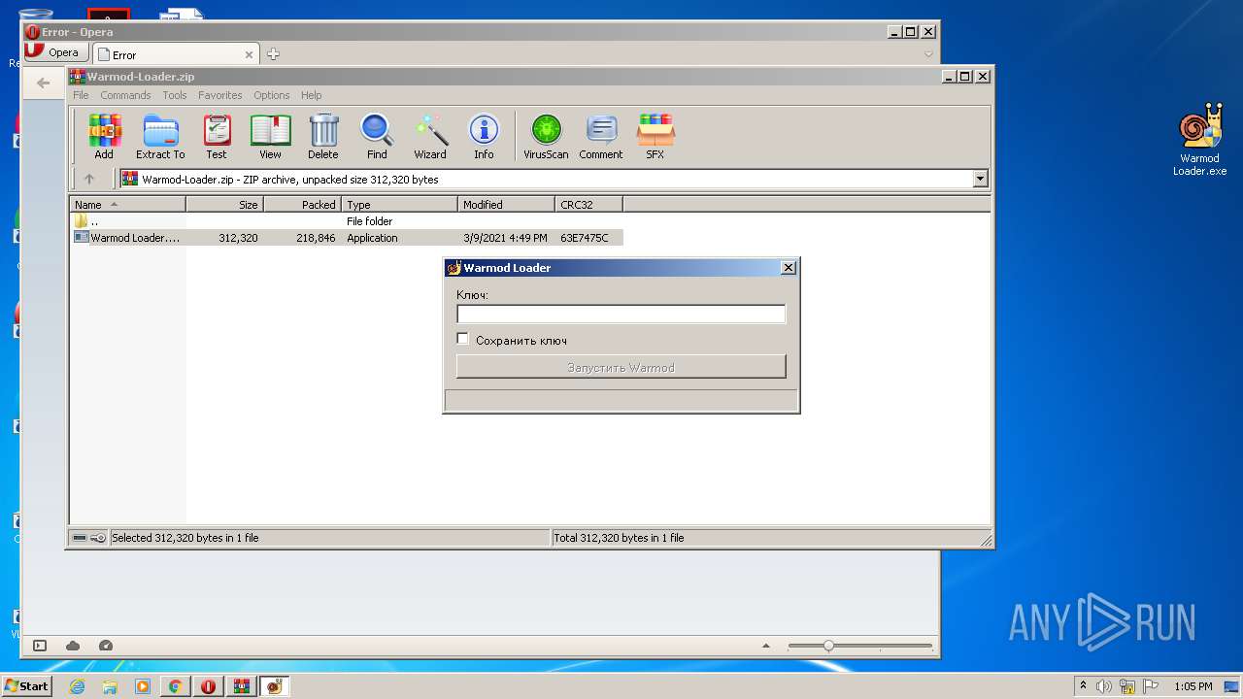This screenshot has height=699, width=1243.
Task: Click Запустить Warmod button
Action: tap(621, 367)
